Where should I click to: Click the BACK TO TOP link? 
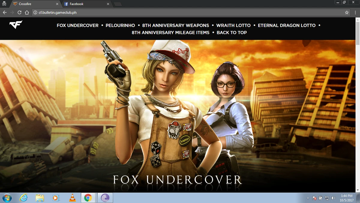click(x=232, y=32)
